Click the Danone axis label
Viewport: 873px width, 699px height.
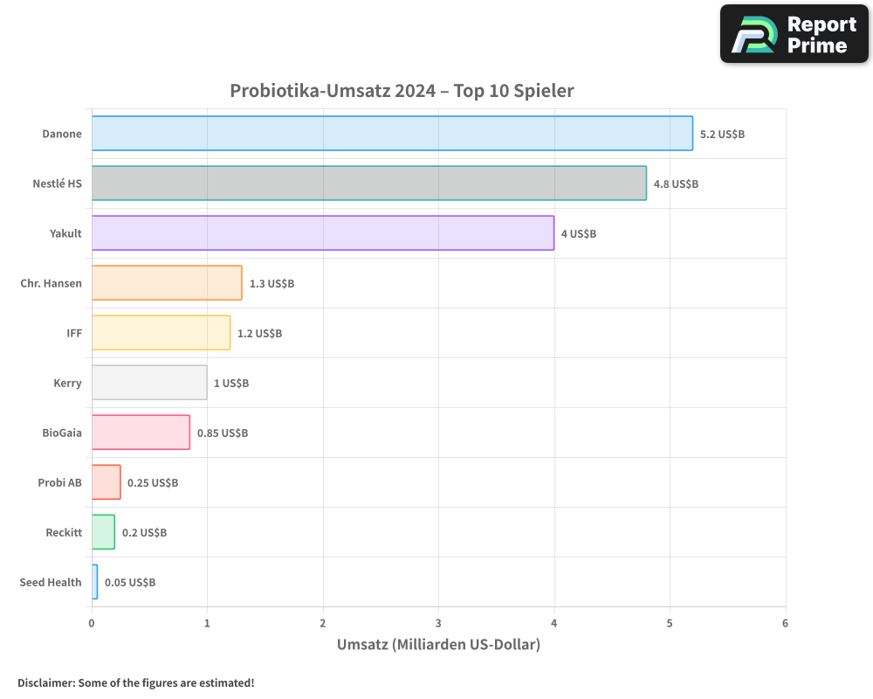59,134
